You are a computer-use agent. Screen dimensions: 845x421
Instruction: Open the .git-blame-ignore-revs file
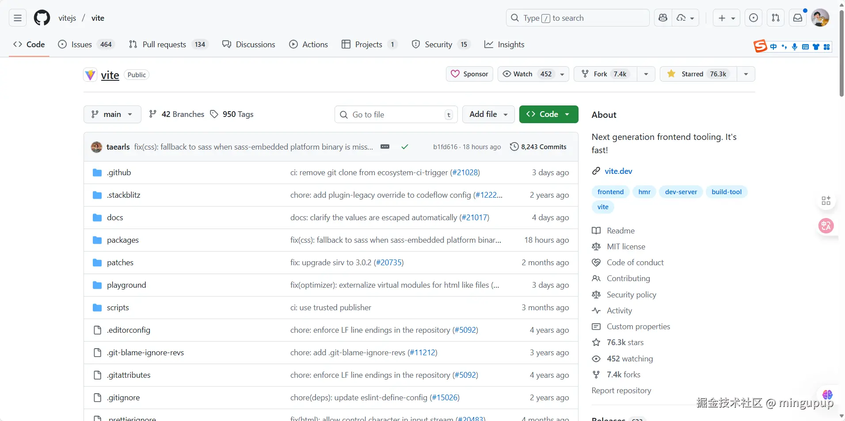click(x=145, y=353)
